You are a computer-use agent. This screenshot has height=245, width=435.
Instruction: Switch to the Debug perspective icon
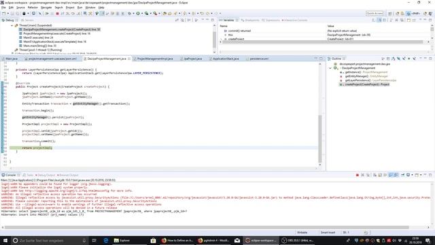point(408,14)
